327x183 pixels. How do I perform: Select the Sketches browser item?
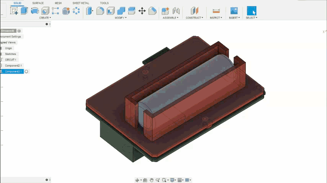(10, 54)
